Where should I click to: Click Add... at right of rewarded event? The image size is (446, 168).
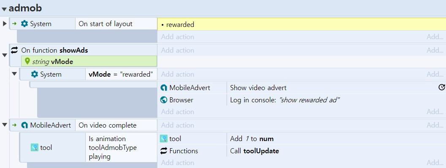[x=435, y=37]
